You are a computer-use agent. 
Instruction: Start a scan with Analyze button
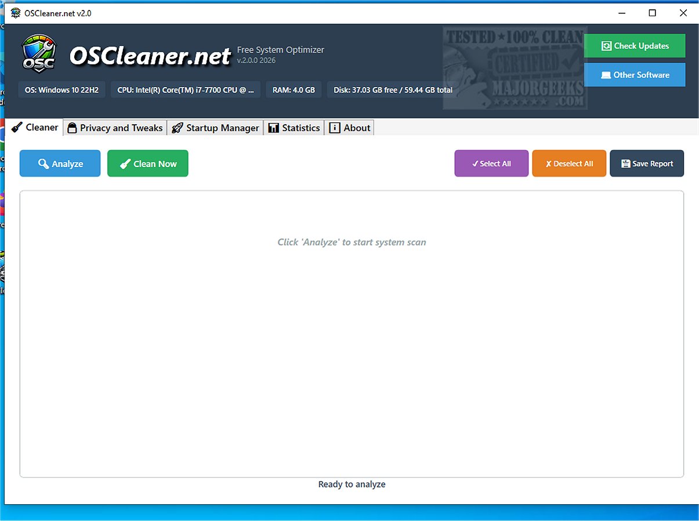point(60,164)
